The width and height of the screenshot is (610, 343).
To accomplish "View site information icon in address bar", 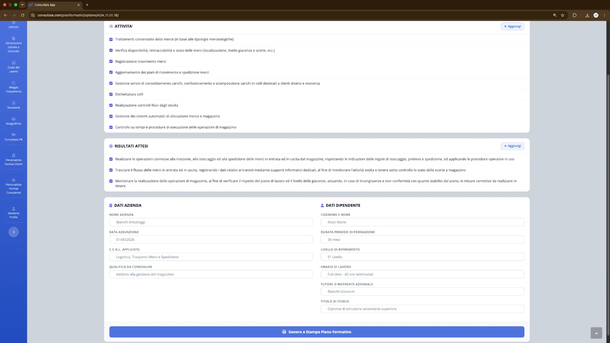I will click(33, 15).
